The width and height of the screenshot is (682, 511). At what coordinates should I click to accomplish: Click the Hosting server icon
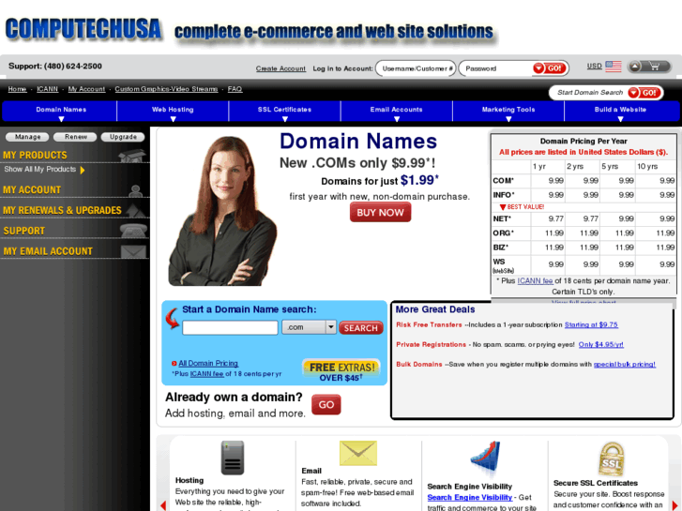(x=233, y=458)
